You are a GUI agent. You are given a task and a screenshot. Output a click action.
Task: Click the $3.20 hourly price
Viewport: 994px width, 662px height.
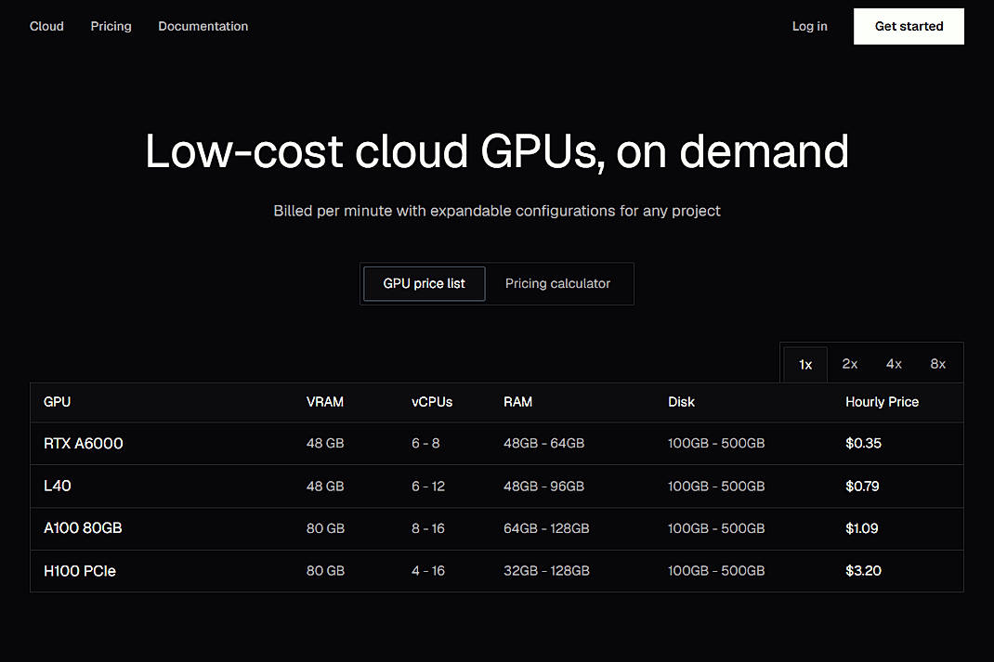[863, 571]
